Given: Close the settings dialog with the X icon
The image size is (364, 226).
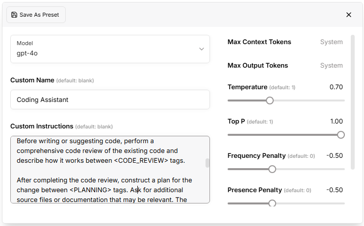Looking at the screenshot, I should pyautogui.click(x=349, y=15).
